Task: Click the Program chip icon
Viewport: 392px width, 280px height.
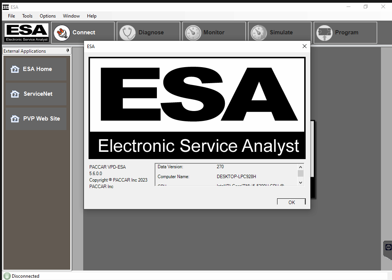Action: [324, 33]
